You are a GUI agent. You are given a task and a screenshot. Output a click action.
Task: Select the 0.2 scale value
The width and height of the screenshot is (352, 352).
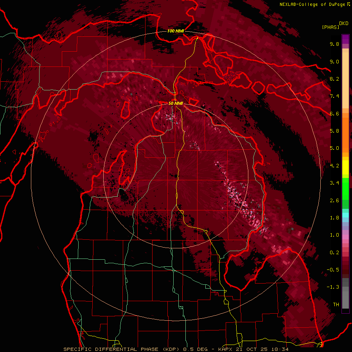[x=334, y=253]
